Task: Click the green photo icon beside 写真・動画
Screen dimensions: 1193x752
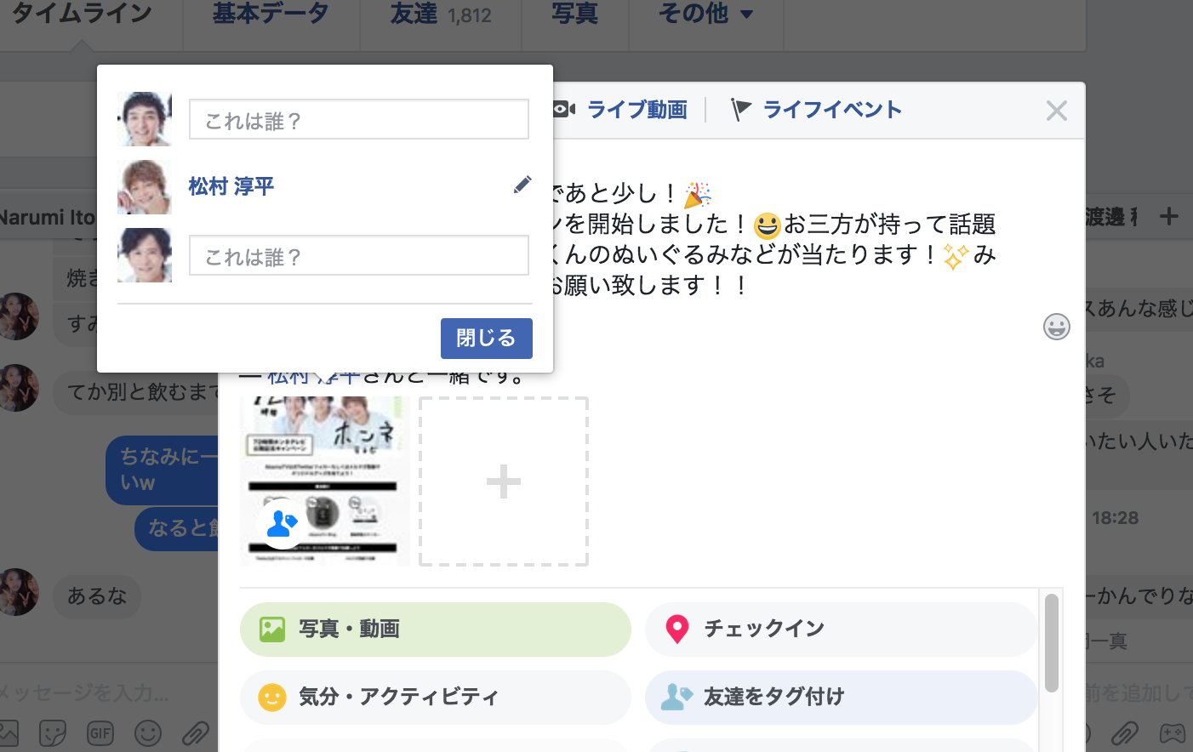Action: pyautogui.click(x=272, y=630)
